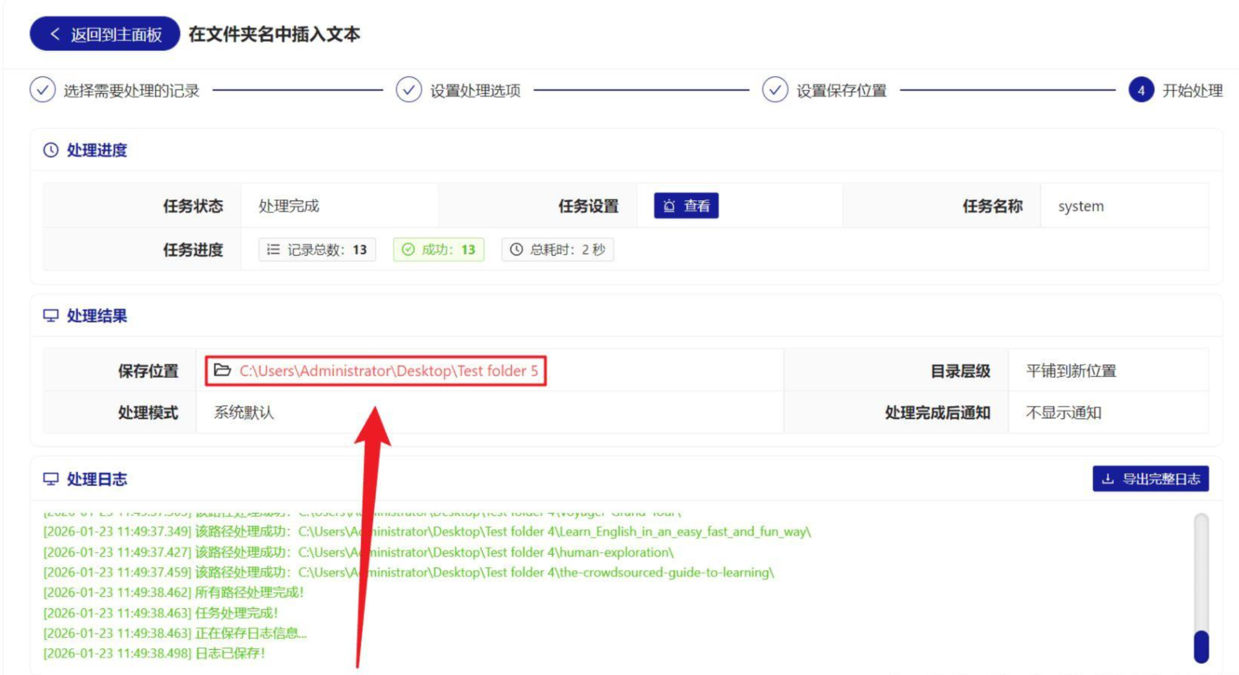Click the 系统默认 processing mode value
The image size is (1239, 675).
pos(244,413)
